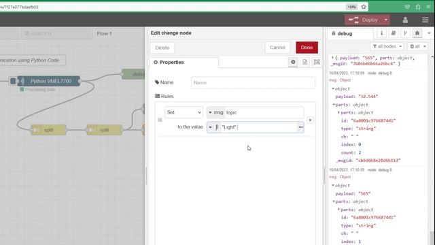Screen dimensions: 435x245
Task: Open the expression editor ellipsis button
Action: [300, 127]
